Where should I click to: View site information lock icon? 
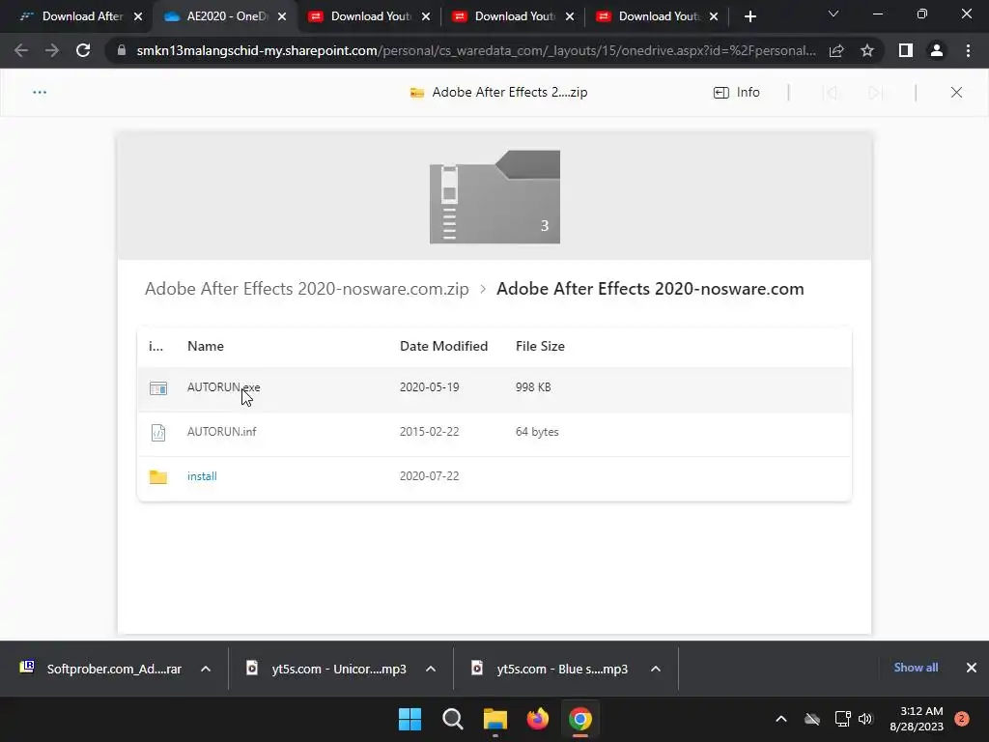[122, 50]
